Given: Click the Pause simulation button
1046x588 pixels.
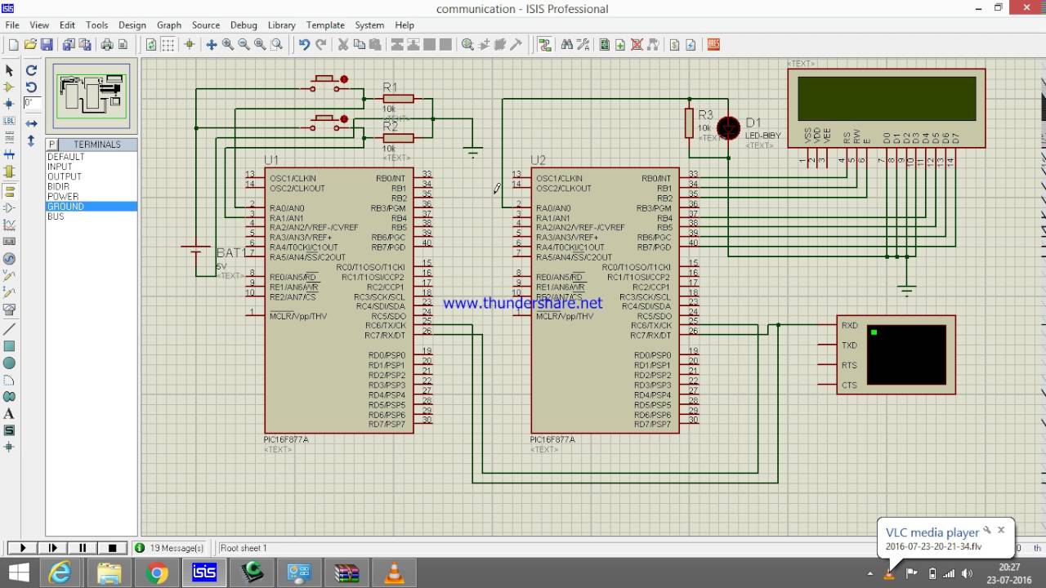Looking at the screenshot, I should pos(83,548).
